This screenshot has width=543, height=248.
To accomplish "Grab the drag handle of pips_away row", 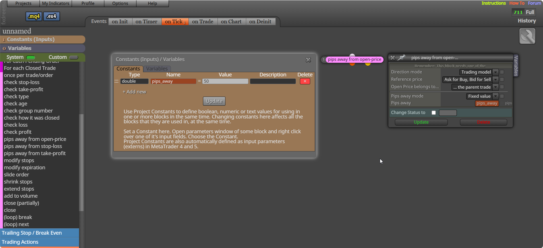I will (x=116, y=81).
